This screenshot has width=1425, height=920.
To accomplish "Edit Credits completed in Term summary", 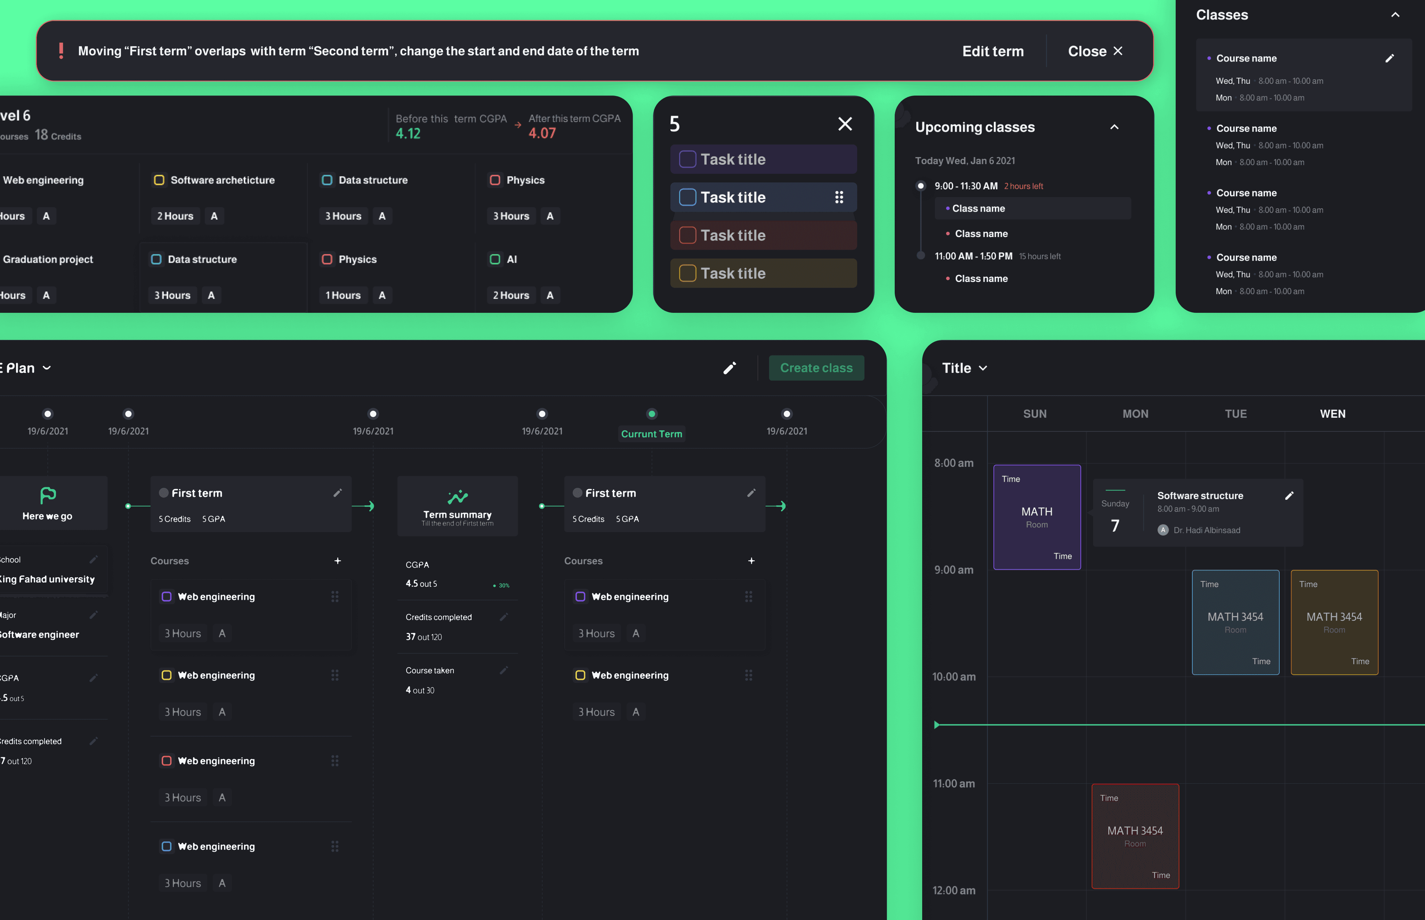I will coord(504,617).
